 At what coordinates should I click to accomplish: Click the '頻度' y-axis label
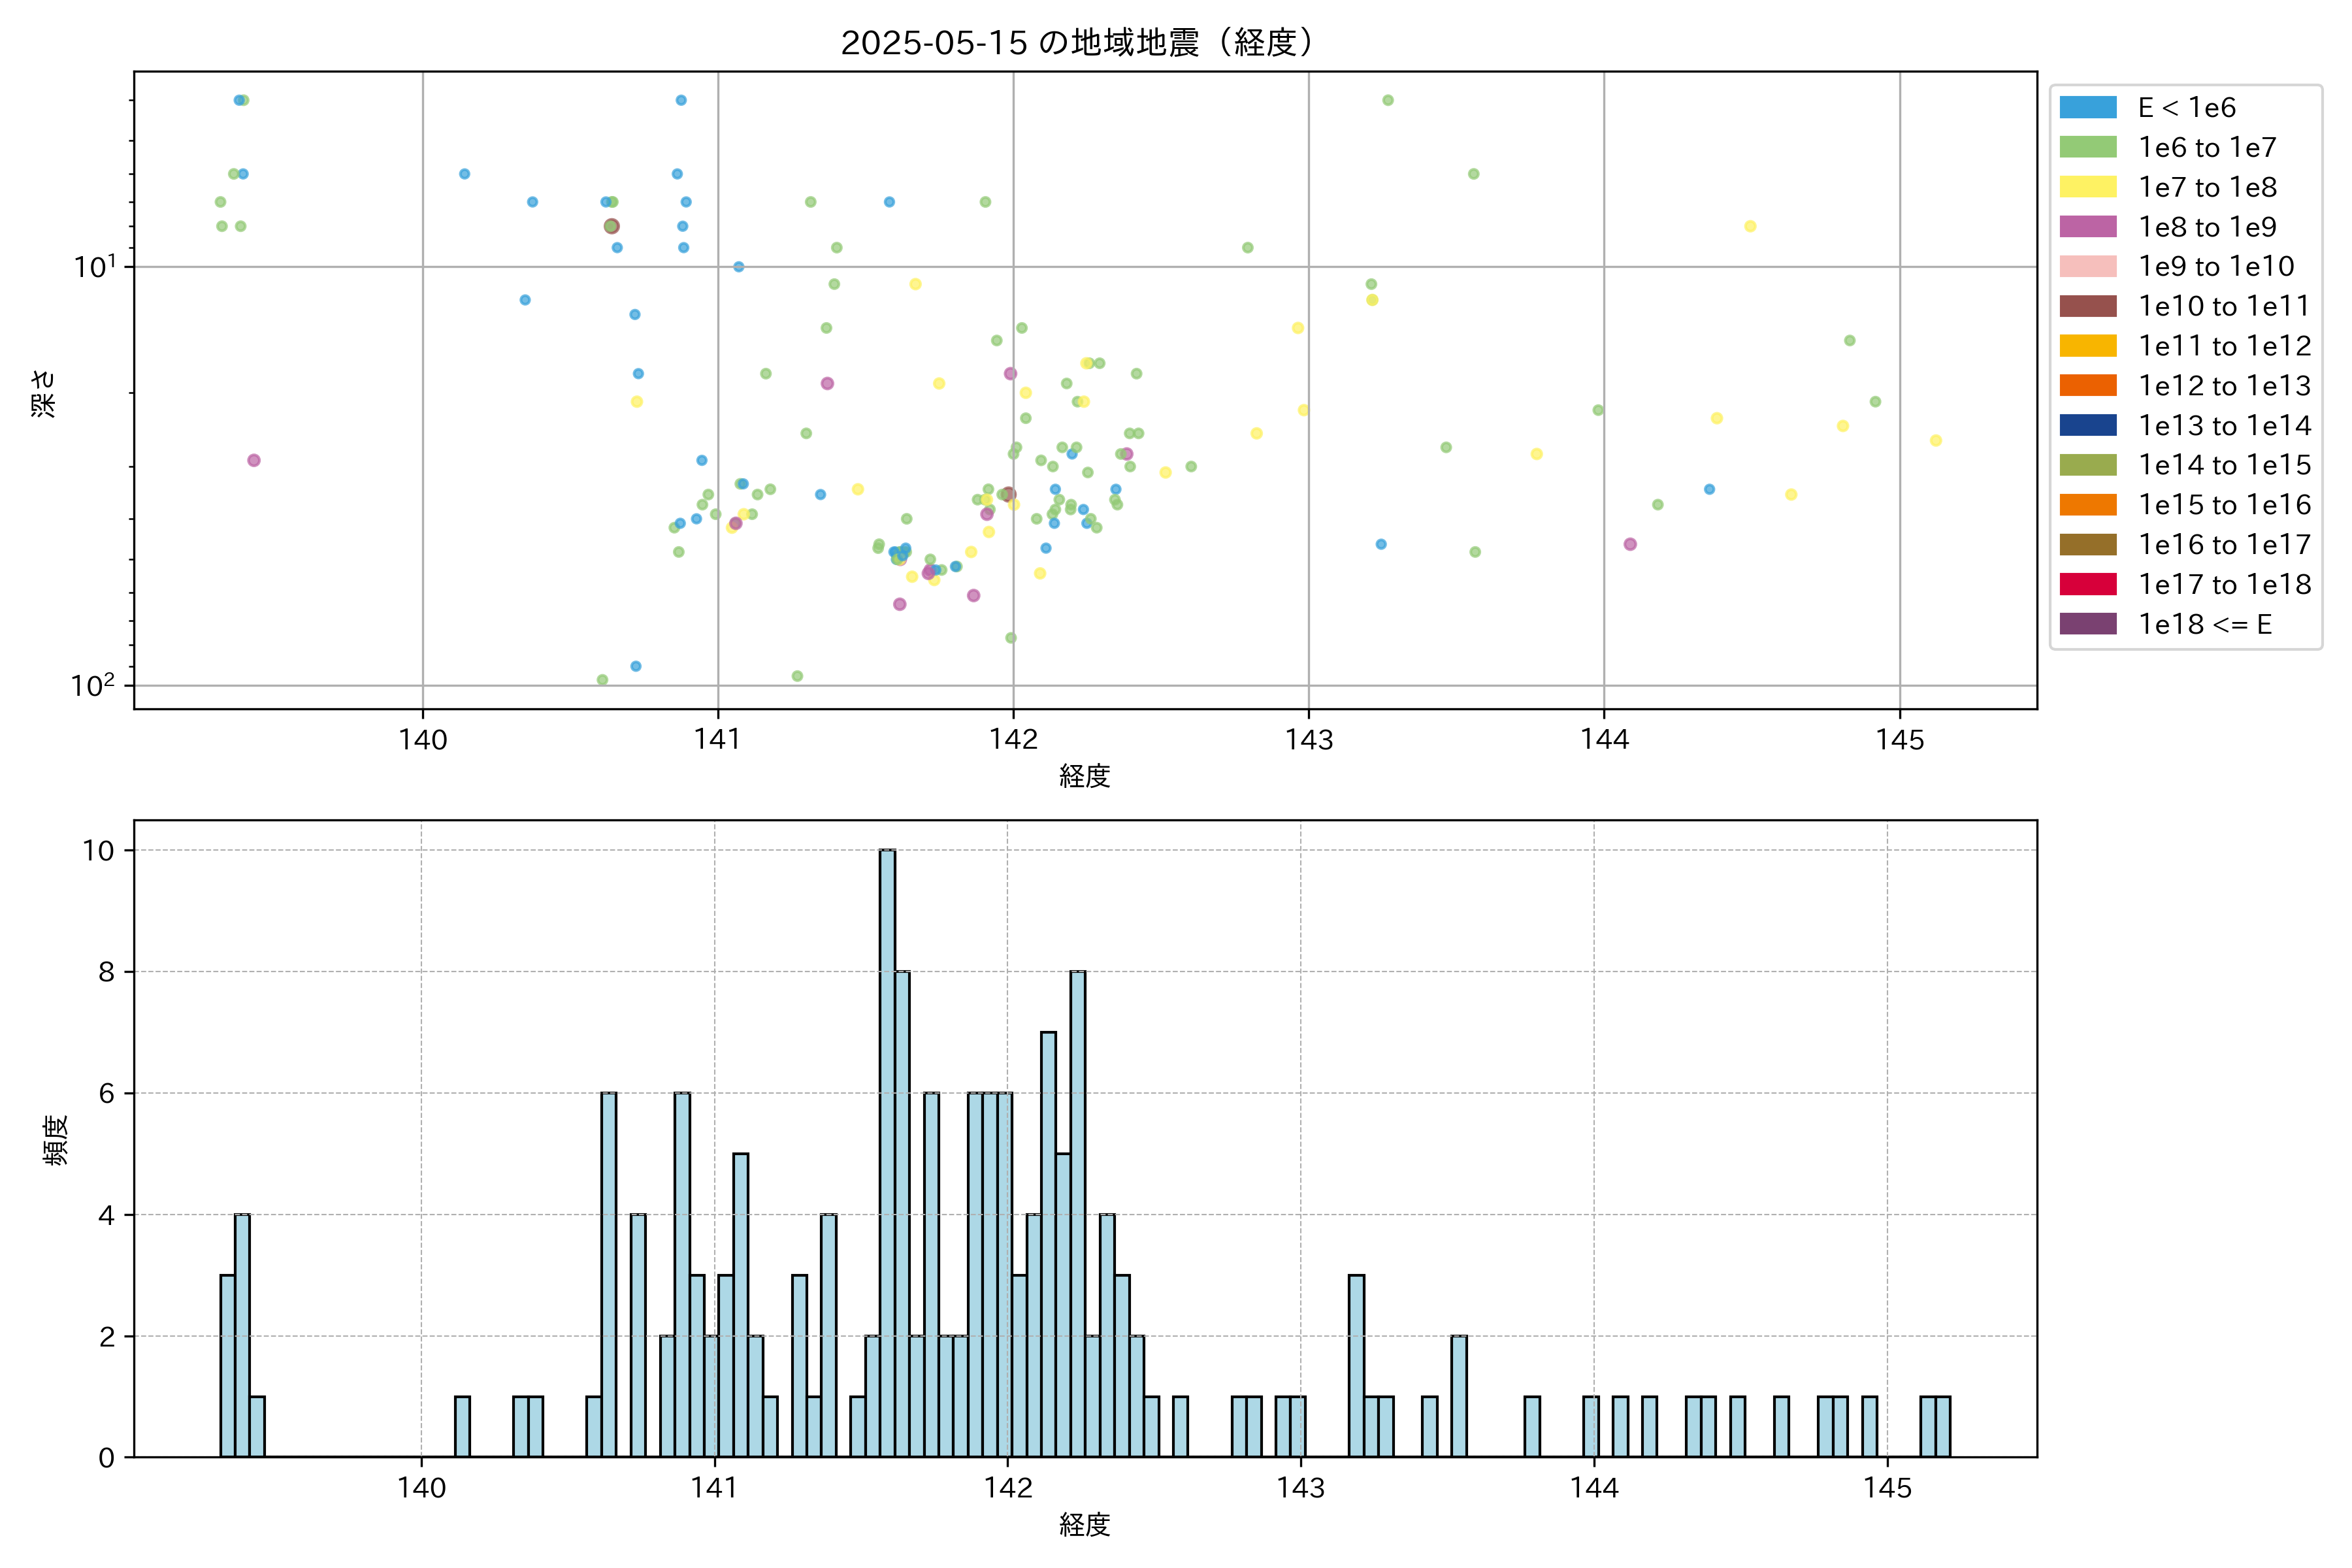click(56, 1140)
